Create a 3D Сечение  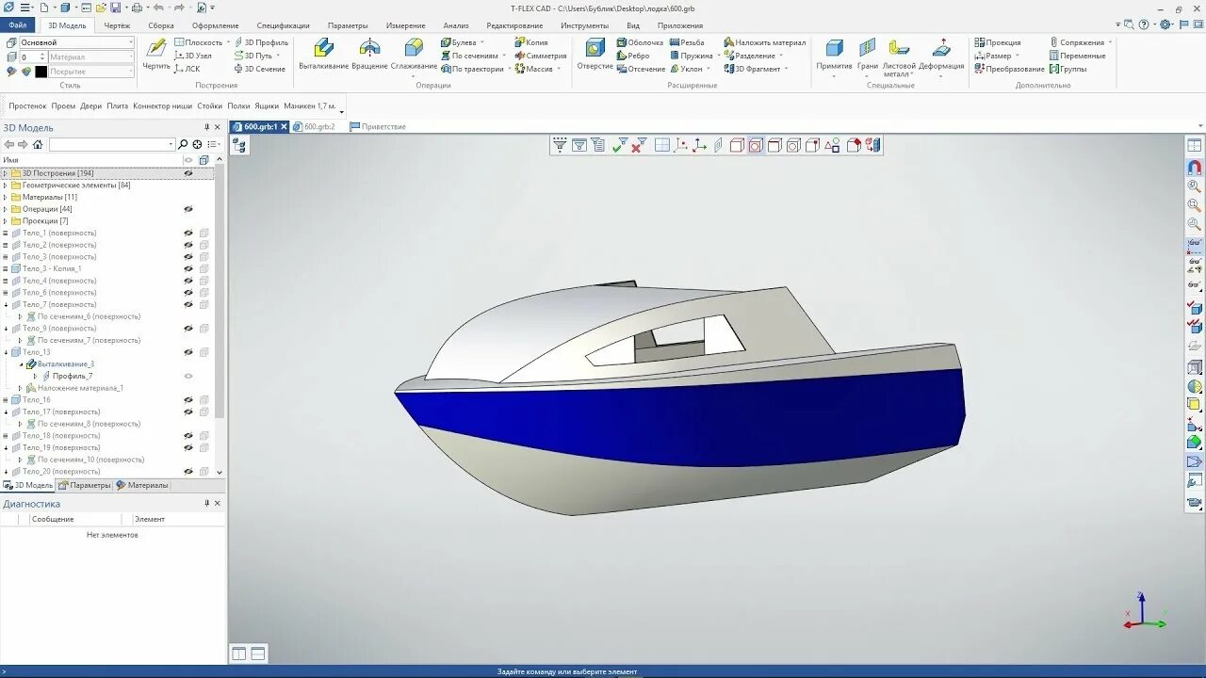coord(259,69)
